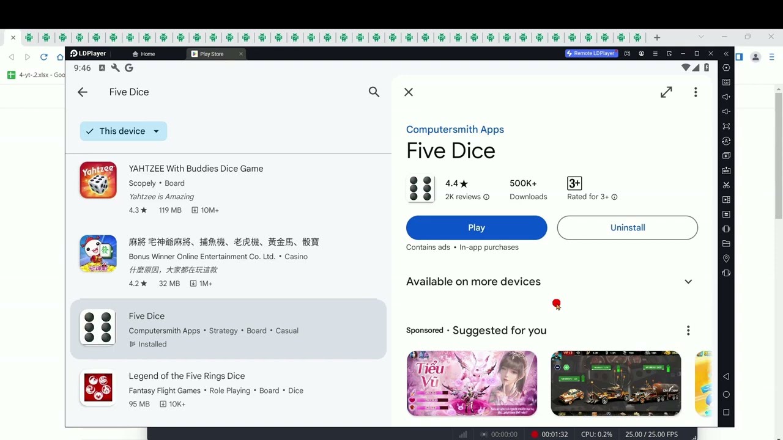Open LDPlayer virtual location pin icon
Image resolution: width=783 pixels, height=440 pixels.
pyautogui.click(x=726, y=258)
